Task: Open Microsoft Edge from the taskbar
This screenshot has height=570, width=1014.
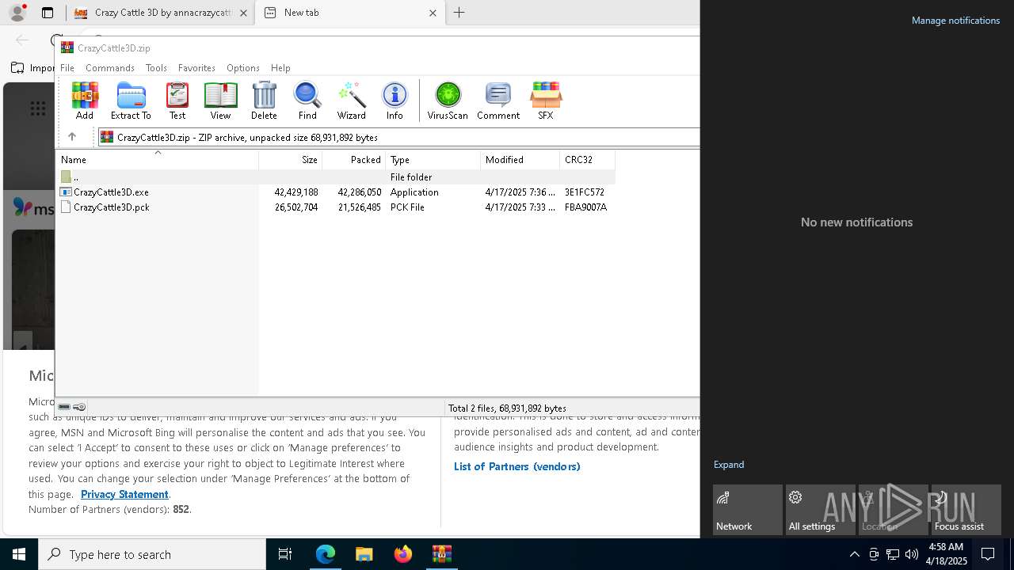Action: pos(326,554)
